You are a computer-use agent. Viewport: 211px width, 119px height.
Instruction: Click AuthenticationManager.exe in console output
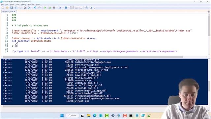[93, 62]
